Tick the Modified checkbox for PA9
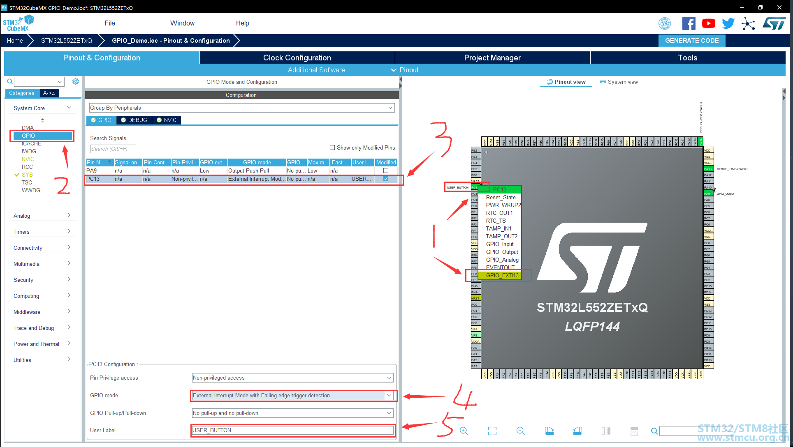This screenshot has height=447, width=793. 386,171
